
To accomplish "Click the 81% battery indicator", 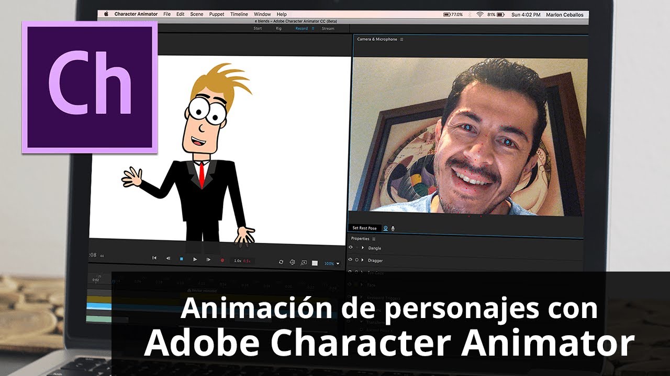I will [x=496, y=15].
